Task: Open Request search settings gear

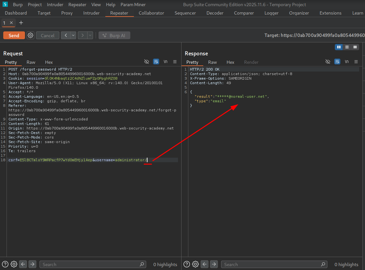Action: click(14, 264)
